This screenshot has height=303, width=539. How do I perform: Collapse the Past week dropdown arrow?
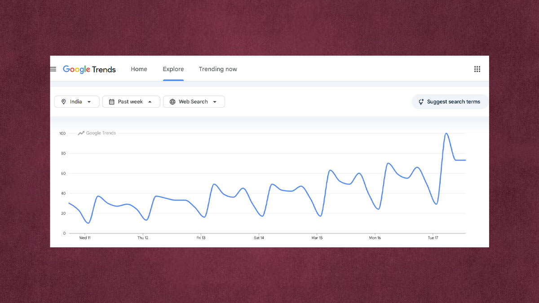[150, 102]
